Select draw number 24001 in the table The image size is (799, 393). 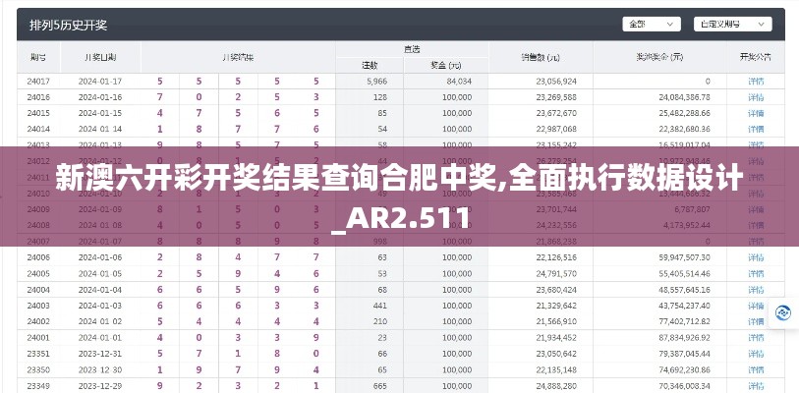[38, 337]
